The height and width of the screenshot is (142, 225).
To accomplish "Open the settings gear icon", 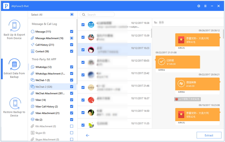I will click(x=199, y=6).
